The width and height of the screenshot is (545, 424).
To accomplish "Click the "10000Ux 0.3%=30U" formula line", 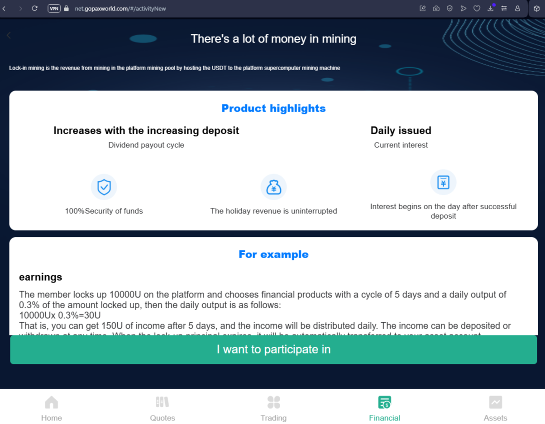I will (x=60, y=316).
